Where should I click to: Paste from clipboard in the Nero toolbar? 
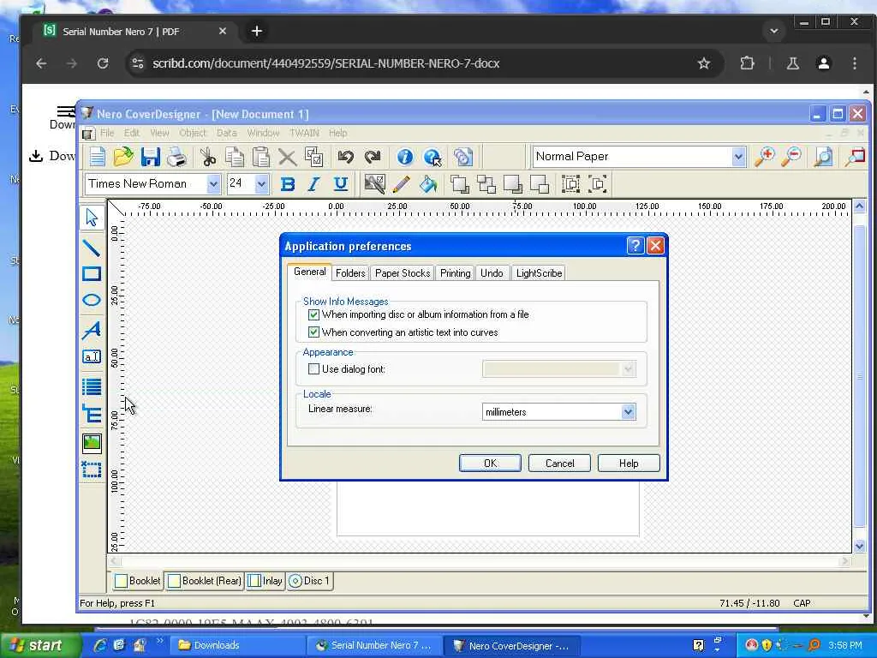point(260,157)
